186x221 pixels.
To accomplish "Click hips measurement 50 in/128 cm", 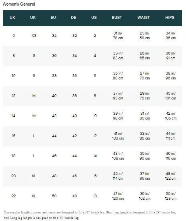I will click(x=170, y=196).
